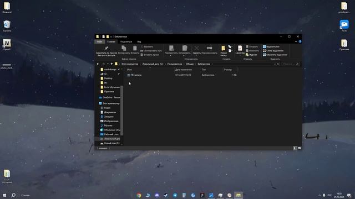Open the easy access dropdown below new item

pyautogui.click(x=230, y=51)
